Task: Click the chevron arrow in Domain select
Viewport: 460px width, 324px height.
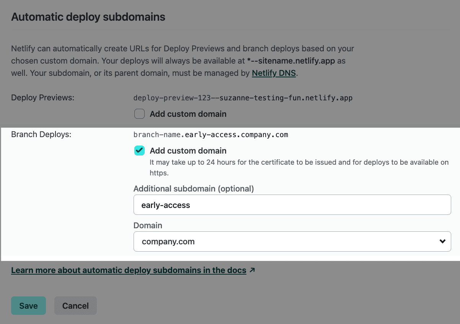Action: click(x=442, y=242)
